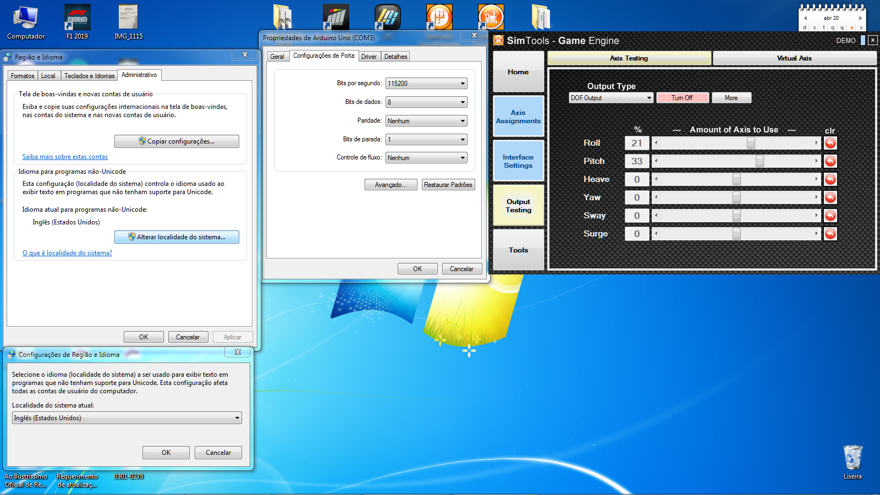
Task: Clear the Sway axis with red button
Action: tap(831, 216)
